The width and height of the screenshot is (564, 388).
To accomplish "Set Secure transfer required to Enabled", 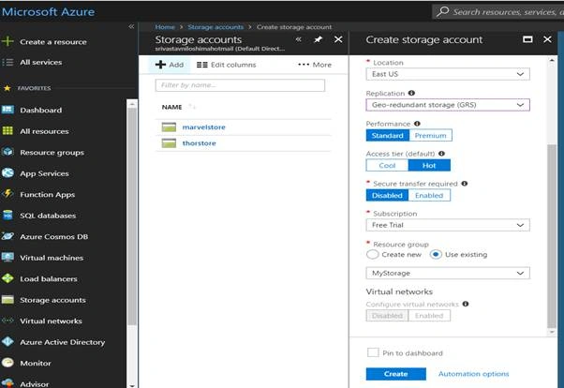I will coord(429,196).
